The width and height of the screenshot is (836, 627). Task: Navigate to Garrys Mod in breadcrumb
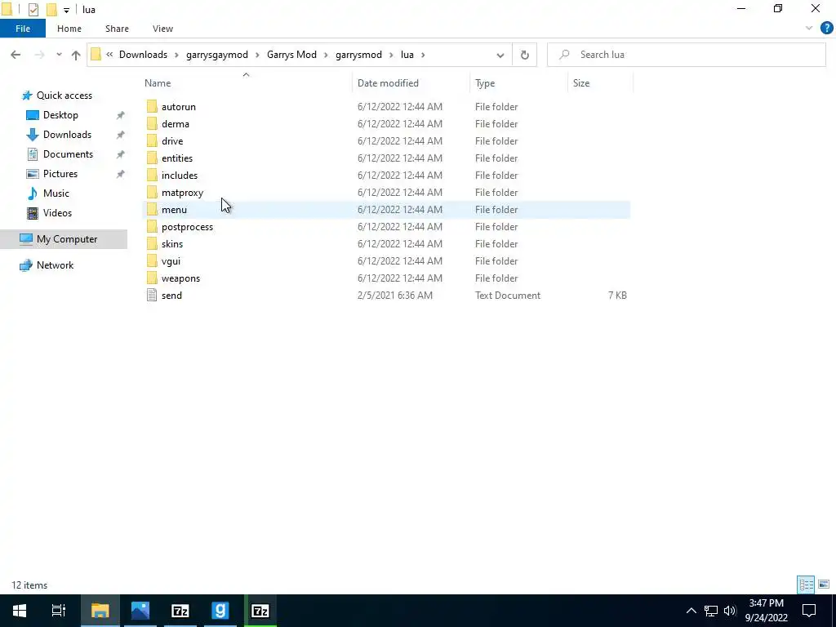pos(291,55)
